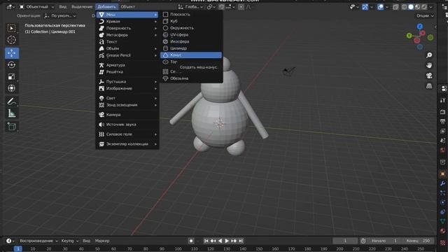Screen dimensions: 448x252
Task: Open the Tool properties tab
Action: (x=442, y=100)
